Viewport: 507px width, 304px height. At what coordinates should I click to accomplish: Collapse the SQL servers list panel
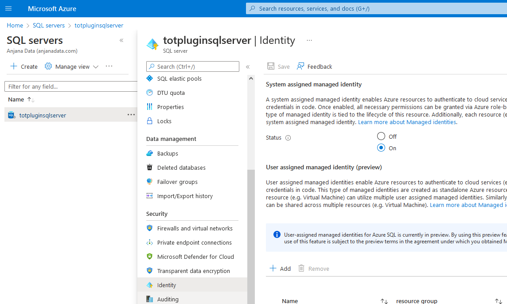[121, 40]
